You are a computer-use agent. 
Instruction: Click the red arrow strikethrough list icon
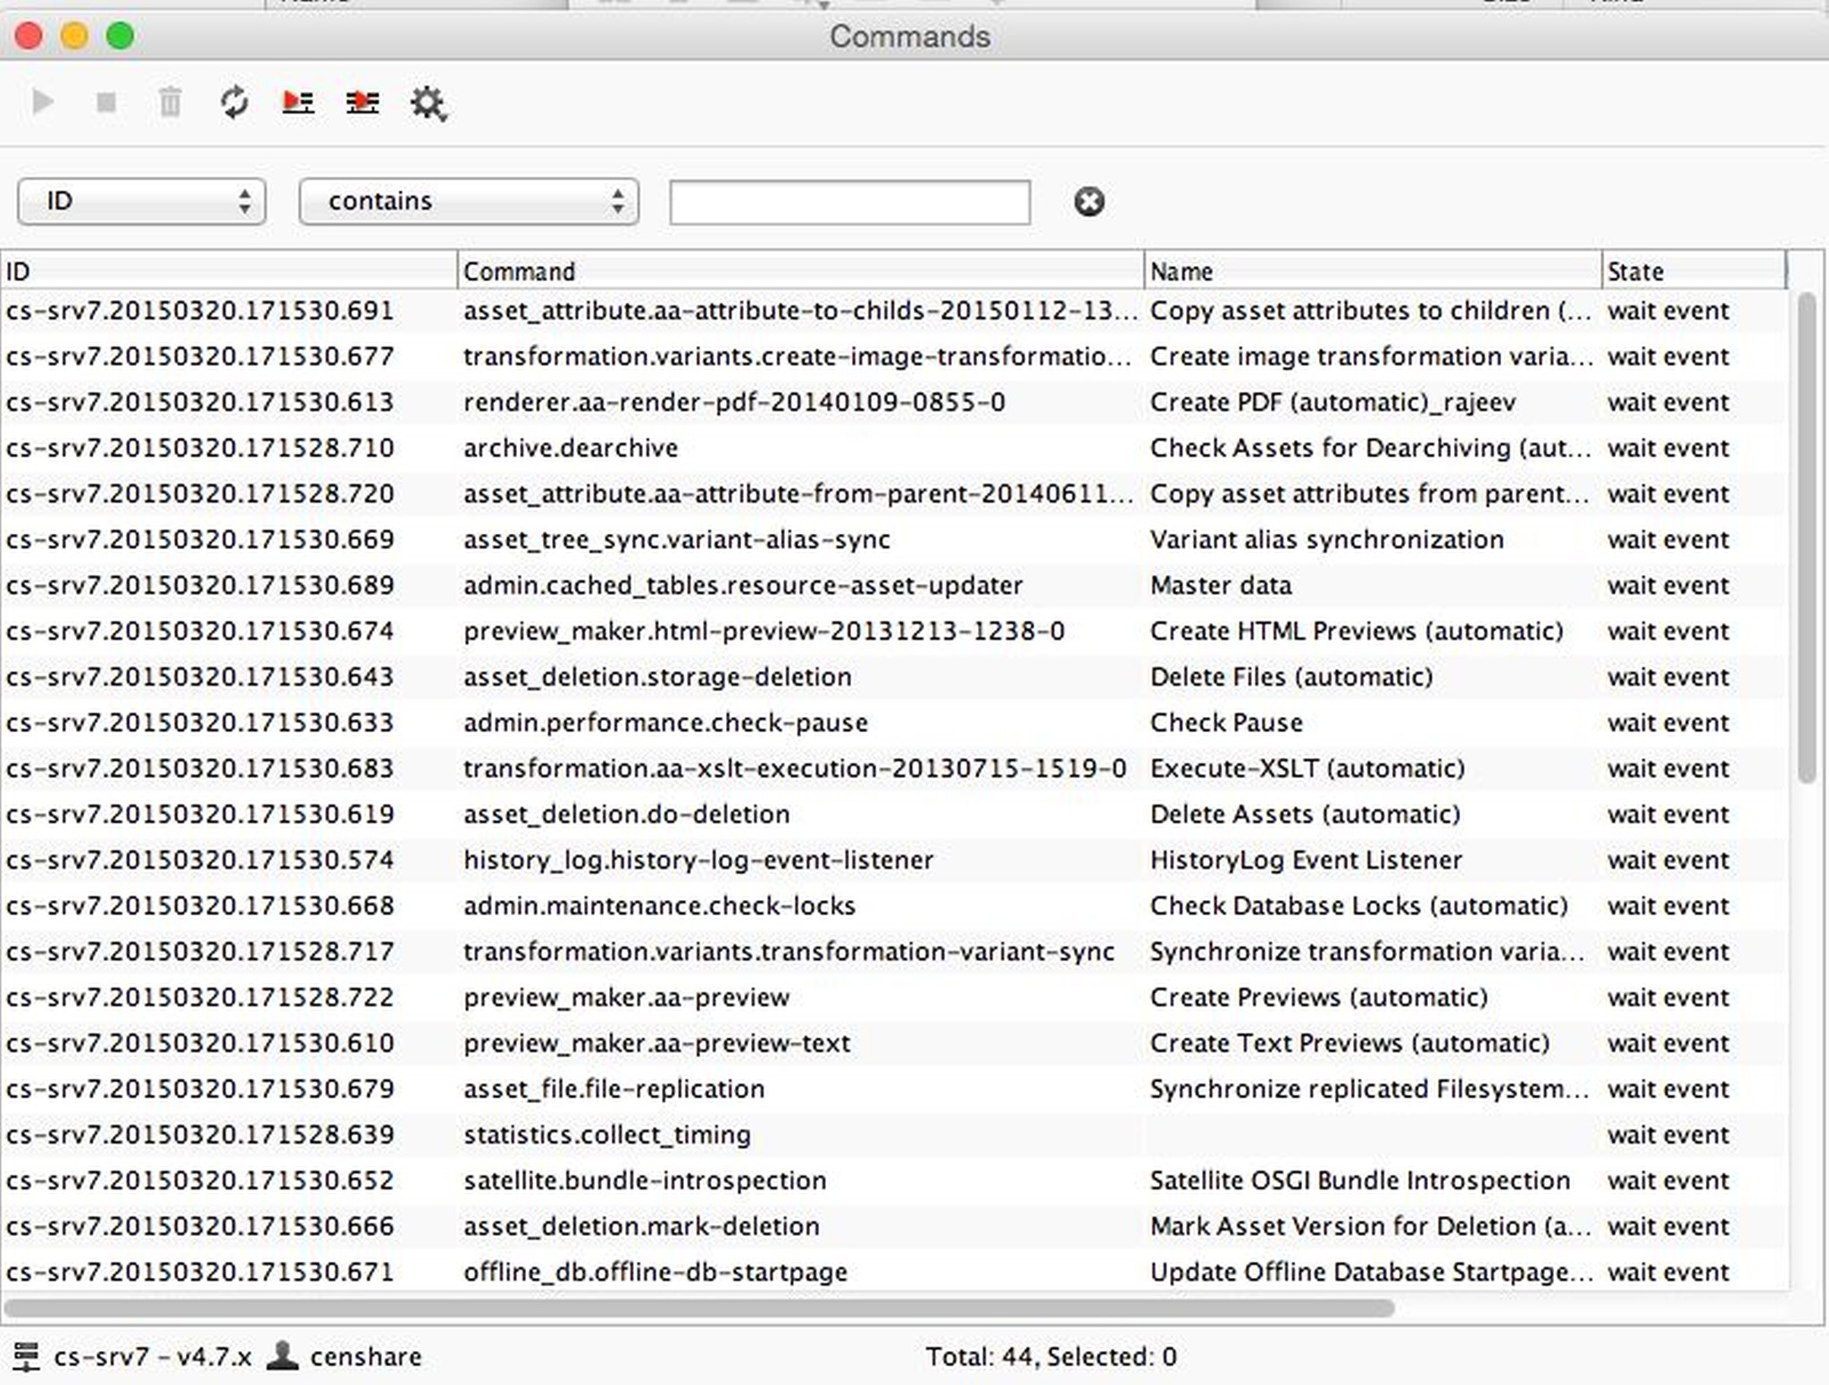(x=362, y=103)
